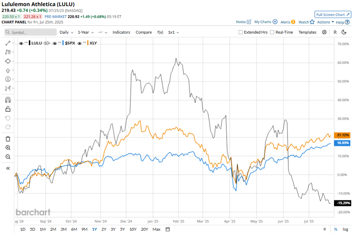
Task: Select the text annotation tool
Action: point(8,52)
